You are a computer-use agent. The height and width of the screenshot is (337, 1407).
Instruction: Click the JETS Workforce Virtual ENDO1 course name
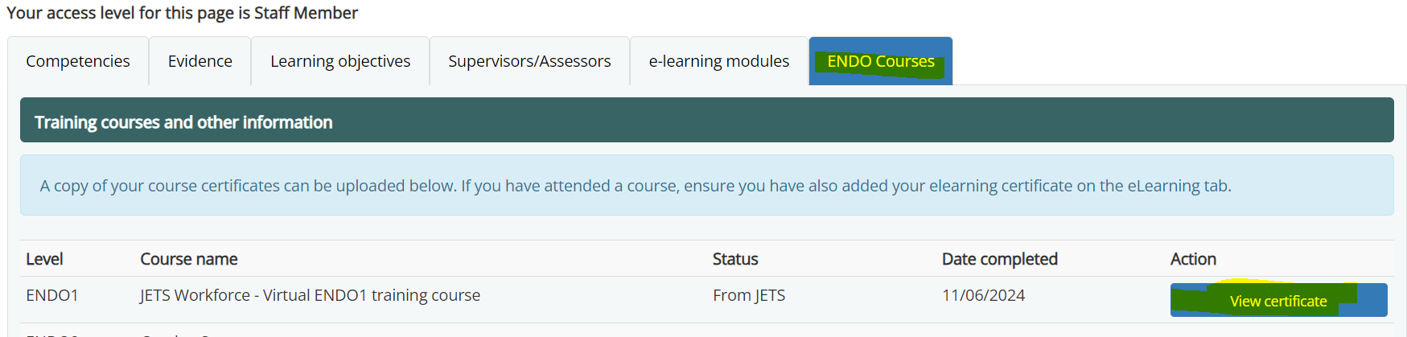310,295
